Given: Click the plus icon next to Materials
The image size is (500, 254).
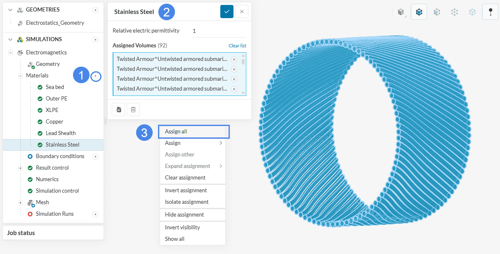Looking at the screenshot, I should [95, 76].
